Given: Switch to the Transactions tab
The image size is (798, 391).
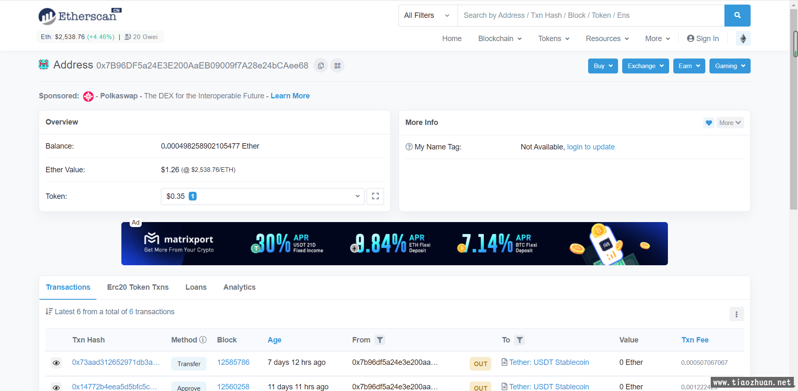Looking at the screenshot, I should (68, 287).
